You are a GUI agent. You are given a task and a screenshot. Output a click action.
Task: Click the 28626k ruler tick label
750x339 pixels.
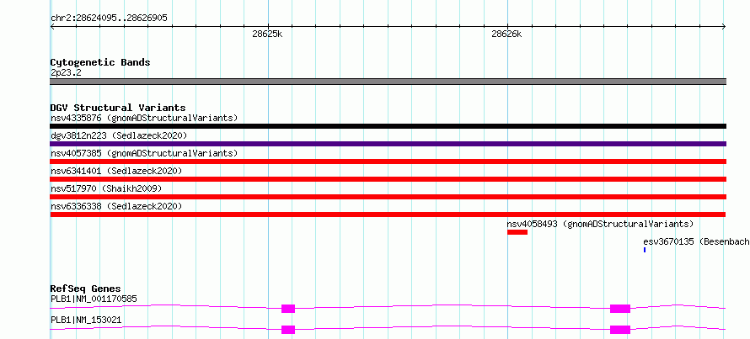coord(506,34)
